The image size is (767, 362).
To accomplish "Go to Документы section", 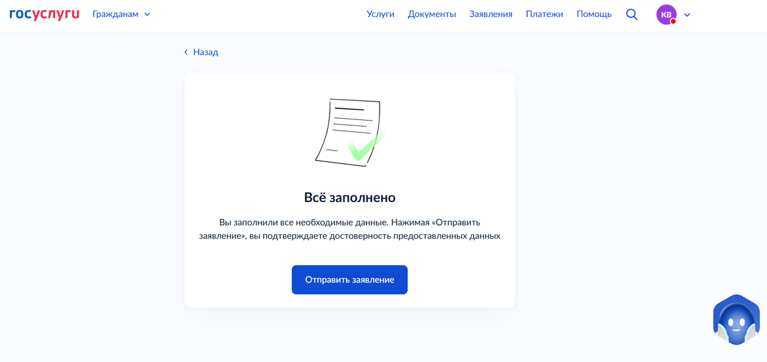I will pyautogui.click(x=432, y=14).
